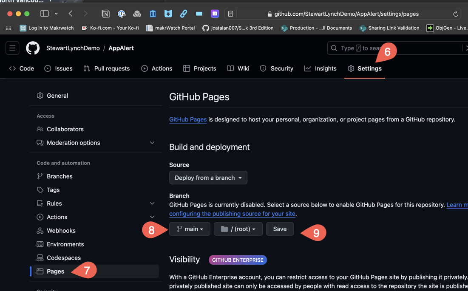Viewport: 468px width, 291px height.
Task: Open the bookmarks grid icon
Action: (x=9, y=28)
